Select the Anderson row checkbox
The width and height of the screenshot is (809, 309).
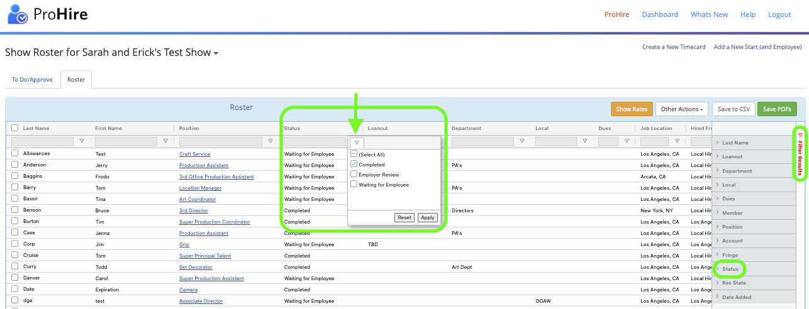coord(15,165)
